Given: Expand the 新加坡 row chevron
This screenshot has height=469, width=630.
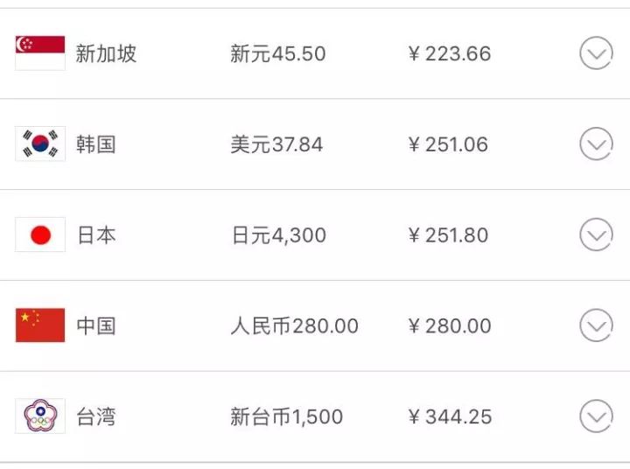Looking at the screenshot, I should click(596, 53).
